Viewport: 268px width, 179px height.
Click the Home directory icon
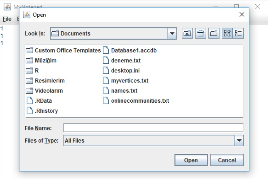point(200,33)
